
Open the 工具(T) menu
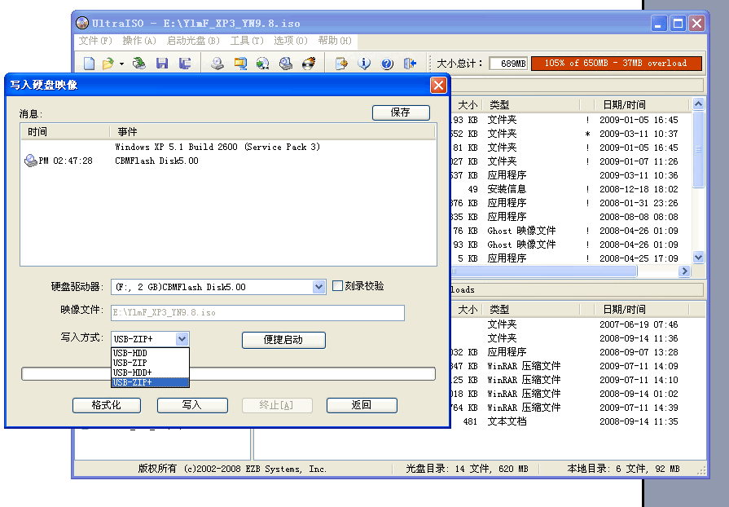[x=247, y=41]
